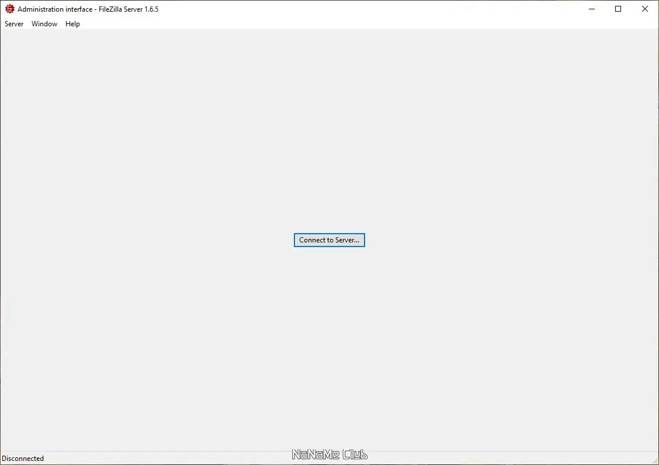Click the Disconnected status bar text
659x465 pixels.
23,458
